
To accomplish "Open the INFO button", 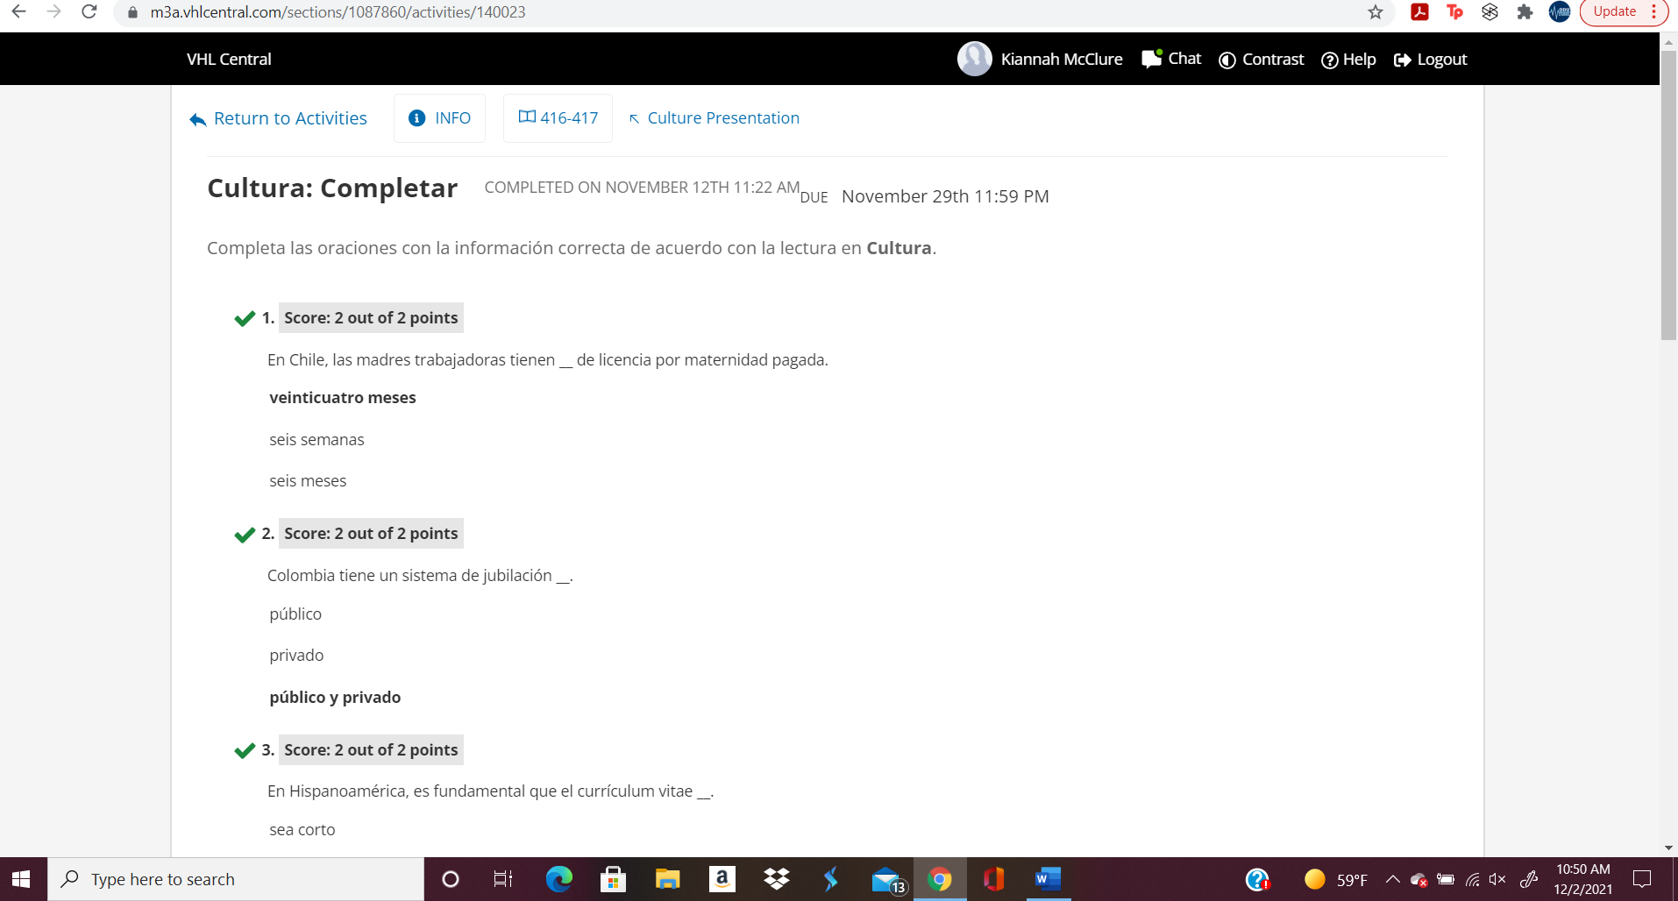I will 439,118.
